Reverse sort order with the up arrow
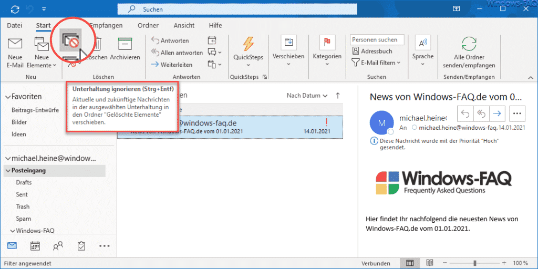Image resolution: width=538 pixels, height=269 pixels. tap(338, 96)
